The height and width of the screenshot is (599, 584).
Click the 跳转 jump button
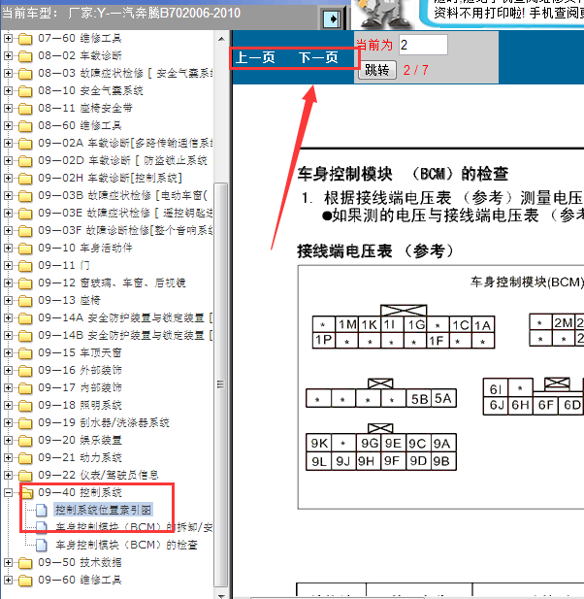click(377, 70)
